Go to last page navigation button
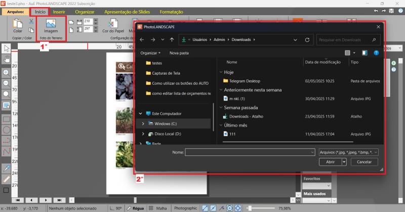The image size is (405, 212). point(59,200)
